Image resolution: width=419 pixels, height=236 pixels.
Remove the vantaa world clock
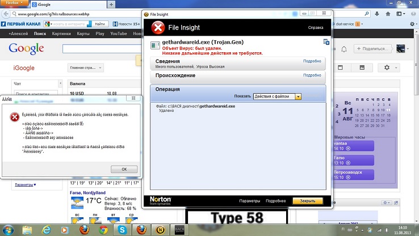pos(348,149)
